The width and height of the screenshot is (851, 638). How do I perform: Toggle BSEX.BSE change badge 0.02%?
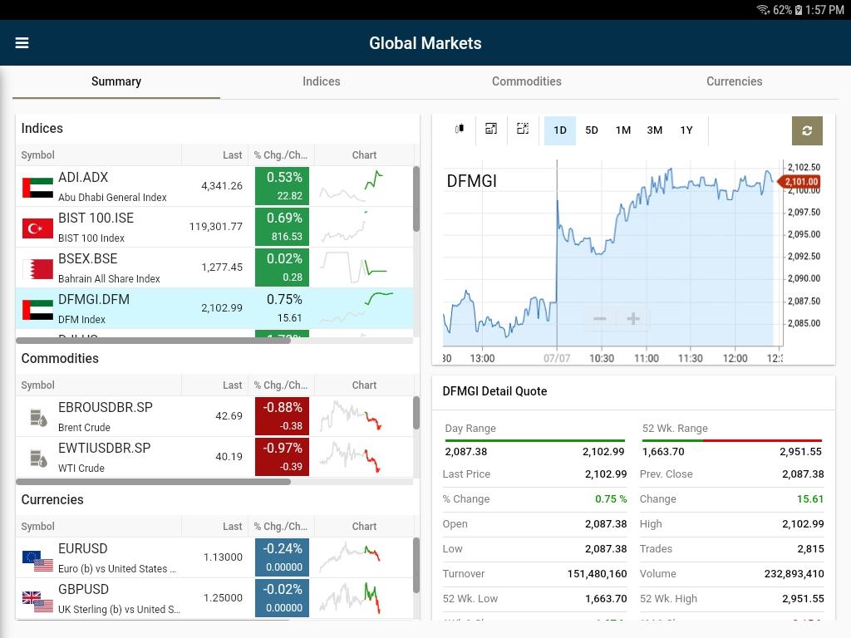(x=283, y=267)
